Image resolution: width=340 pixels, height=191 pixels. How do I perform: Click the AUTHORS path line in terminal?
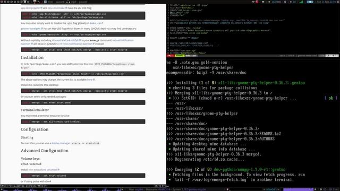pos(220,139)
